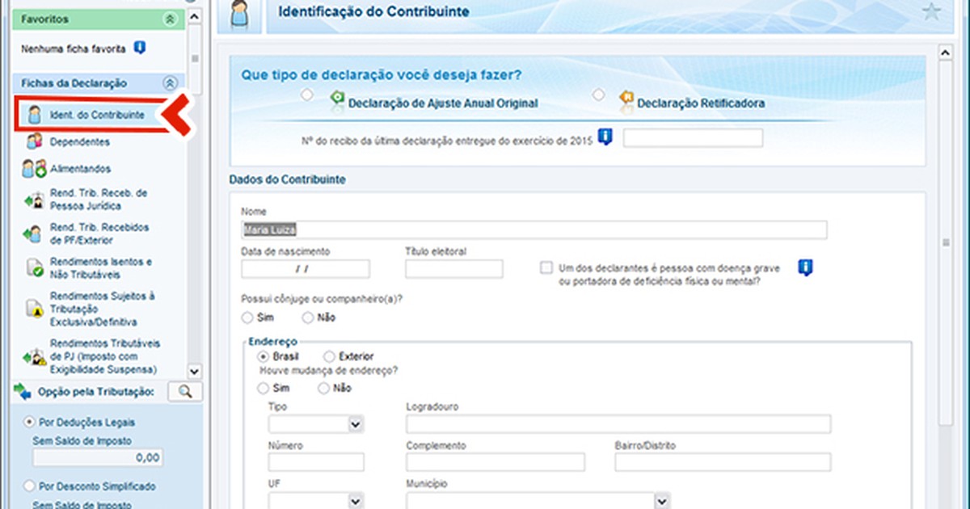Collapse the Favoritos panel
The width and height of the screenshot is (970, 509).
(x=169, y=18)
